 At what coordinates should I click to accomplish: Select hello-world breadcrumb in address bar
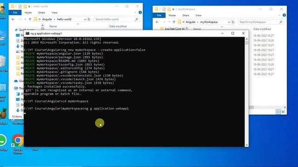click(64, 19)
